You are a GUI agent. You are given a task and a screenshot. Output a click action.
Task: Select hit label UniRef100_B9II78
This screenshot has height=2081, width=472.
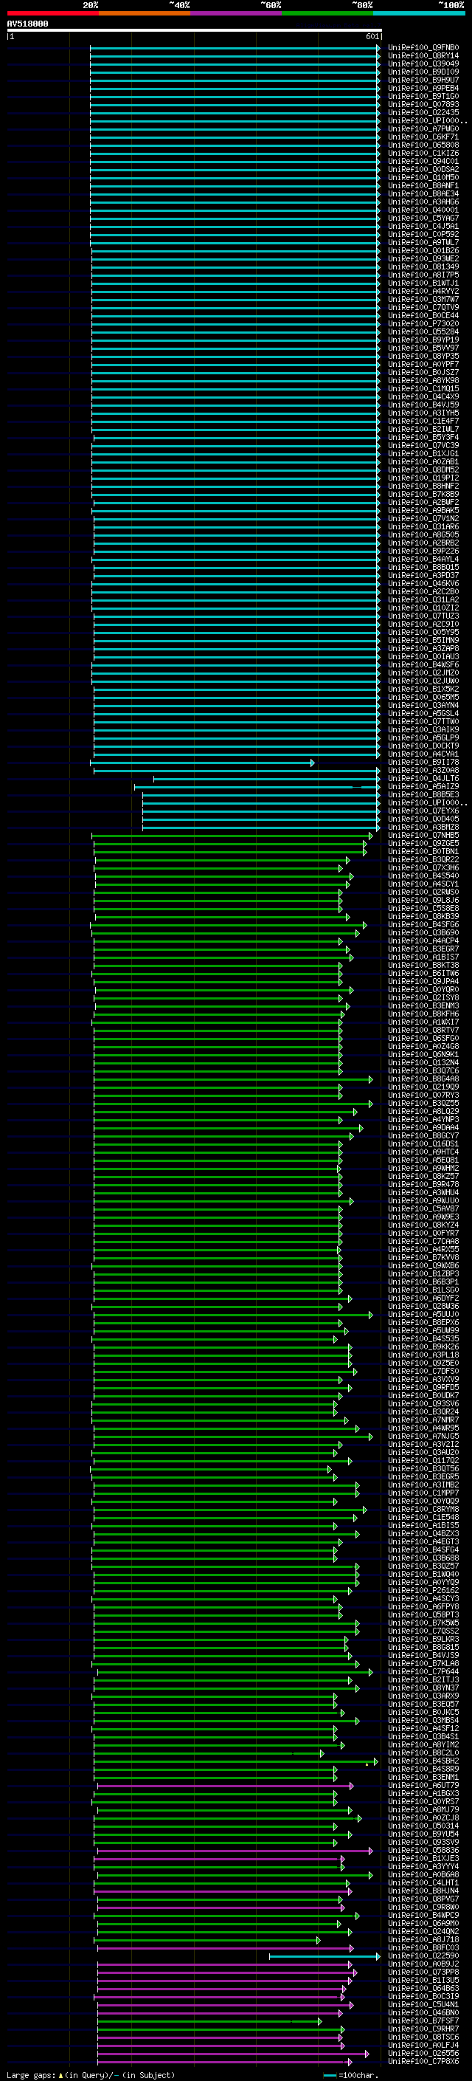coord(423,762)
